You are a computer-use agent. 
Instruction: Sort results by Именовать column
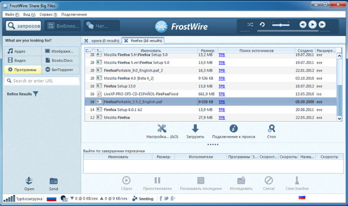151,51
